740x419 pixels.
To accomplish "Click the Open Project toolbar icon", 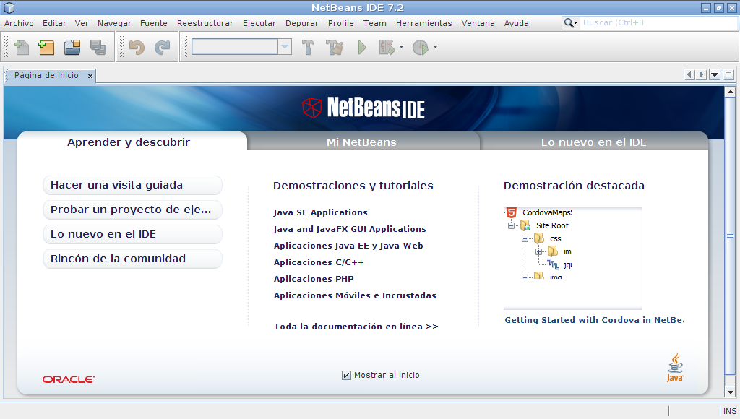I will 72,47.
